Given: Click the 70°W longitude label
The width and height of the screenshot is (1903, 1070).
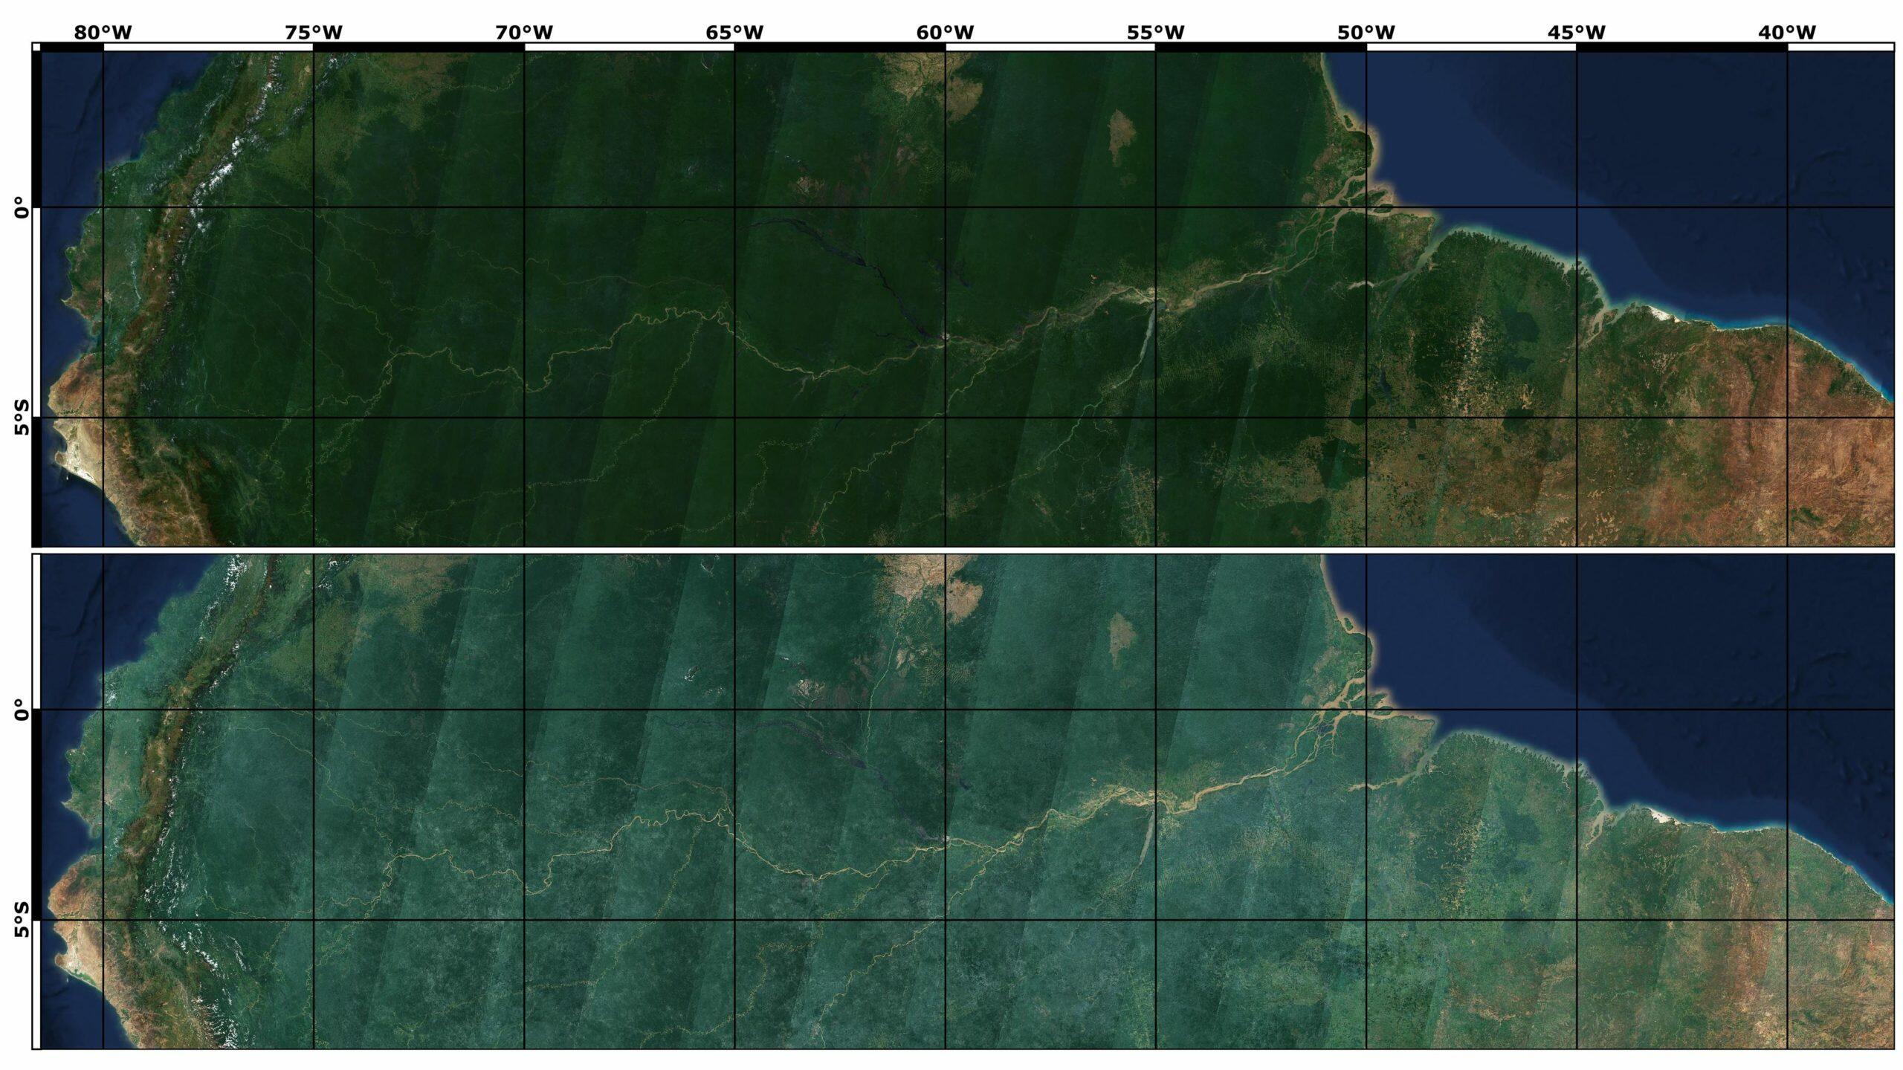Looking at the screenshot, I should 525,32.
